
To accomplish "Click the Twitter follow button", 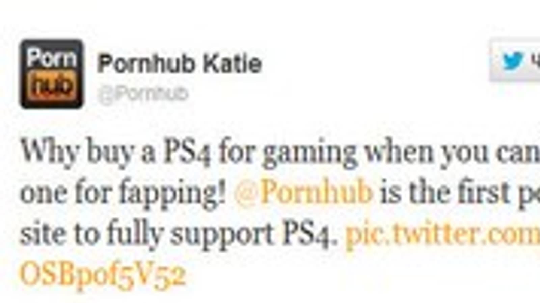I will [x=515, y=61].
